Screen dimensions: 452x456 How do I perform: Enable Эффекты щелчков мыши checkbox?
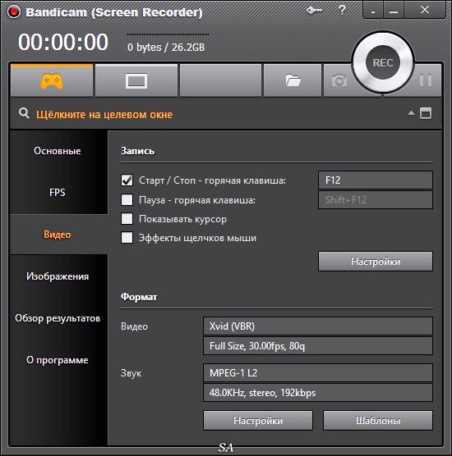[x=127, y=238]
